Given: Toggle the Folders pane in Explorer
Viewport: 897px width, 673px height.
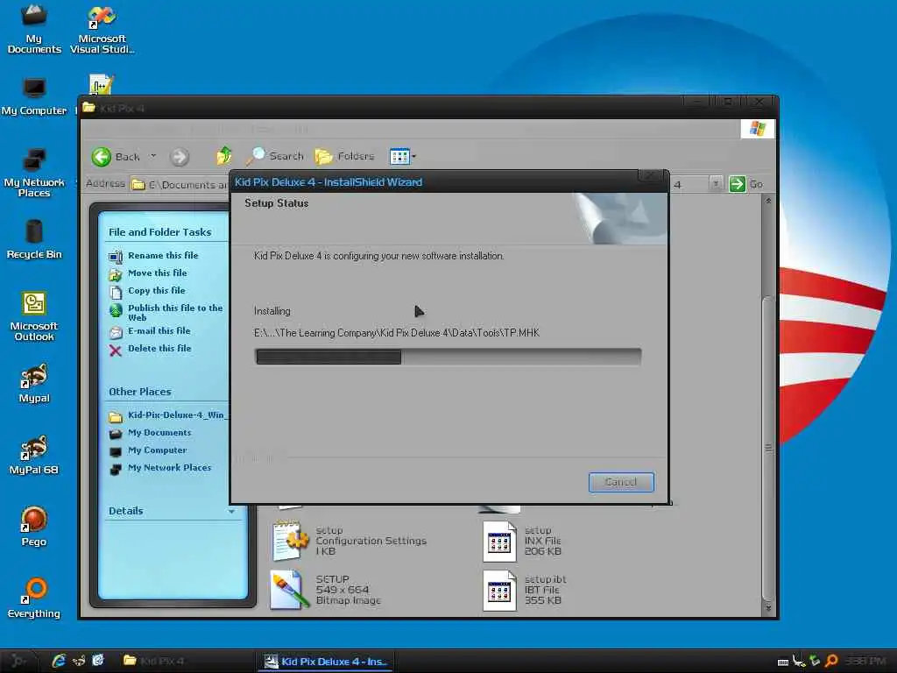Looking at the screenshot, I should pos(343,156).
